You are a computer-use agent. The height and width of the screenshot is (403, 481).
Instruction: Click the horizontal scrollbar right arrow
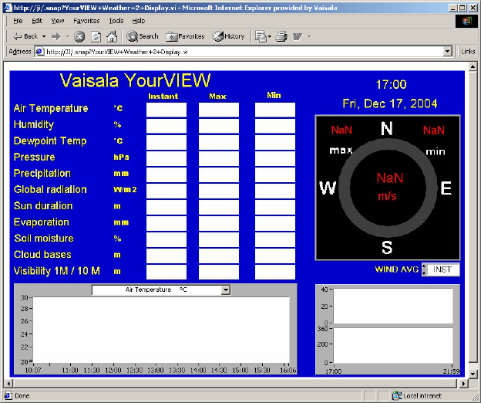point(463,384)
